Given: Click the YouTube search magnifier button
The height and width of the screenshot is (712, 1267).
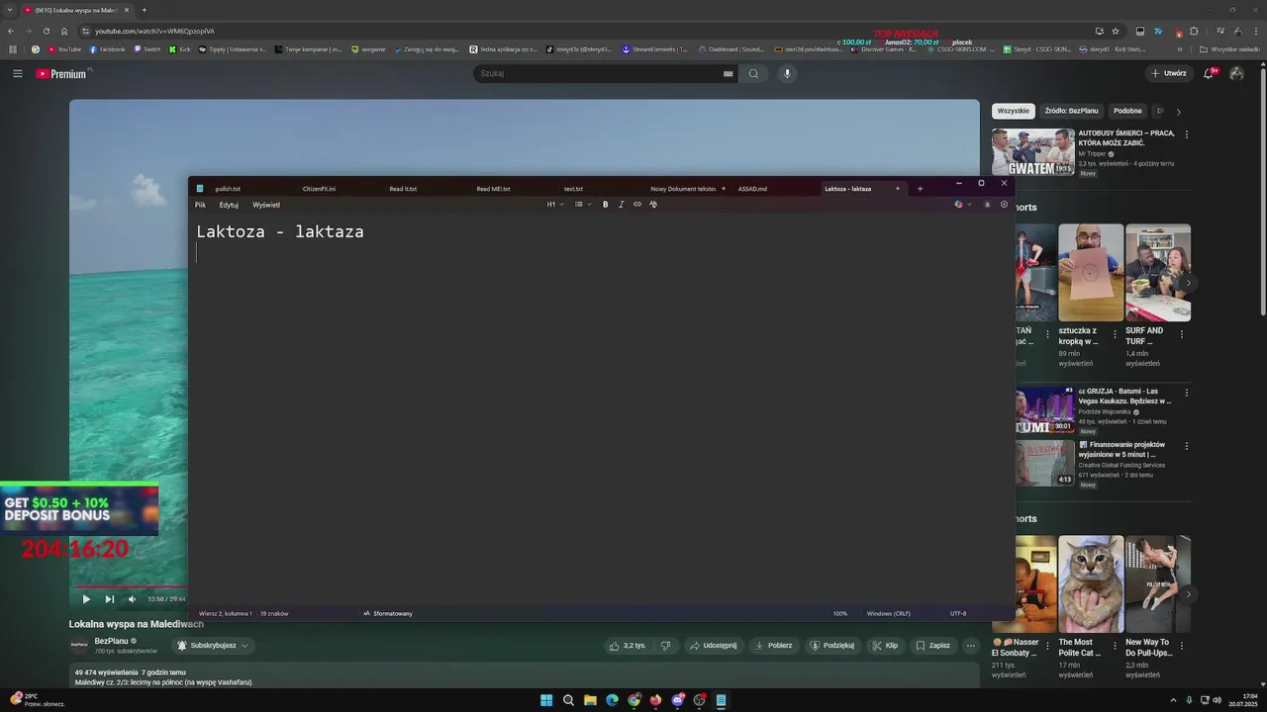Looking at the screenshot, I should click(x=753, y=73).
